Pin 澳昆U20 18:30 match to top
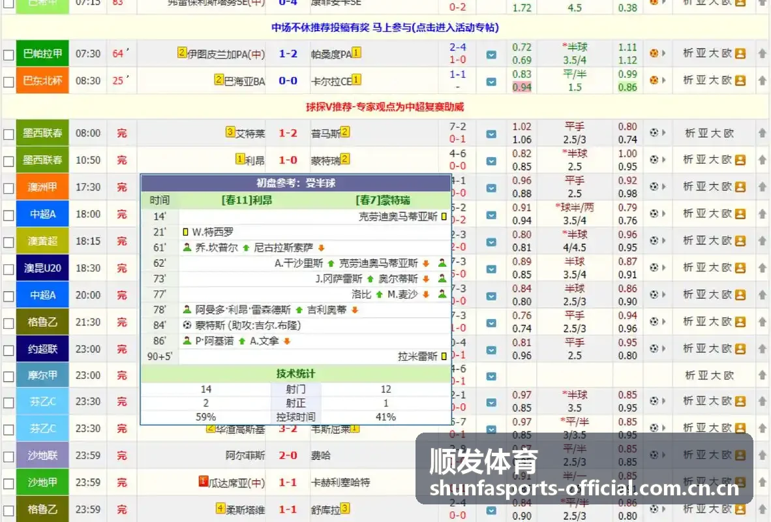 click(x=762, y=268)
